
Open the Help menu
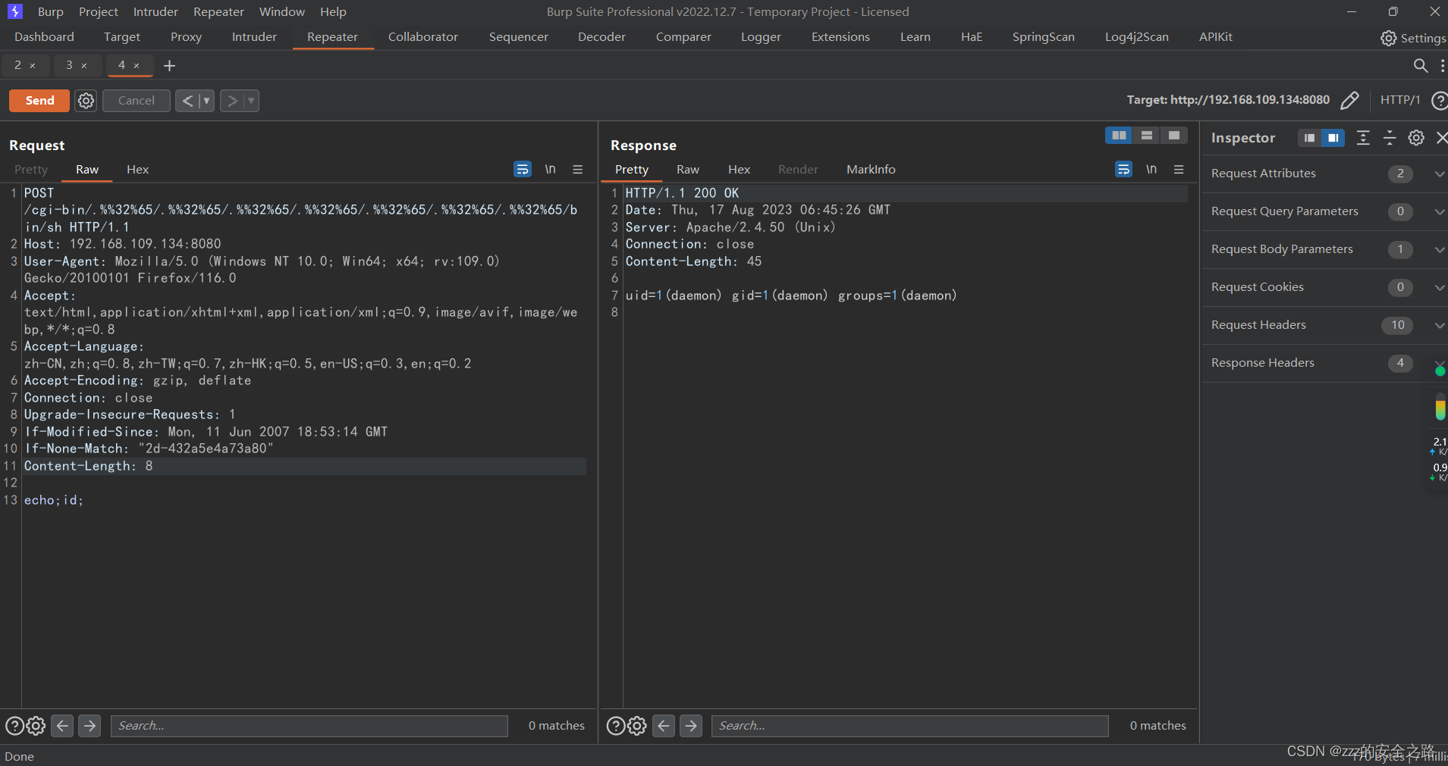tap(333, 12)
